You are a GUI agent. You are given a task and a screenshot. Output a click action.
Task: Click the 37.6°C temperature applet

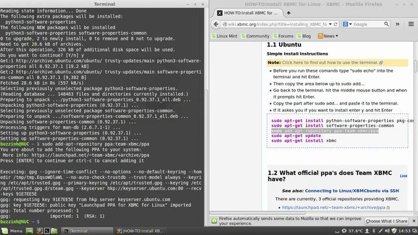click(x=355, y=230)
